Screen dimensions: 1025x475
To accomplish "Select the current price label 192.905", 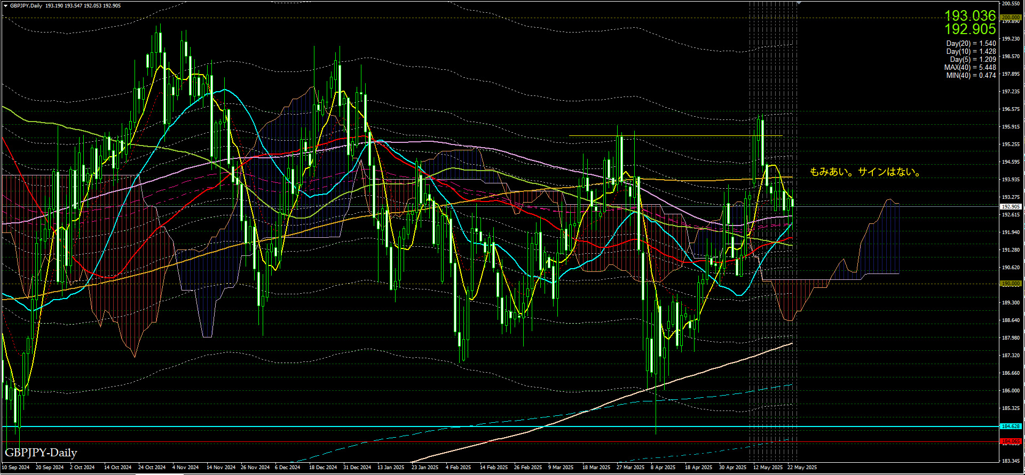I will [x=1011, y=206].
